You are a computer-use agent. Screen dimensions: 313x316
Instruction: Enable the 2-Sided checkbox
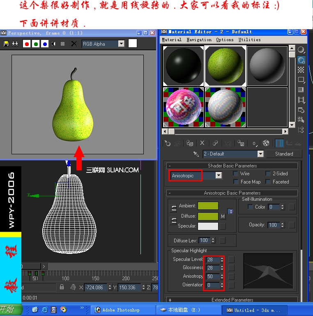pos(268,174)
